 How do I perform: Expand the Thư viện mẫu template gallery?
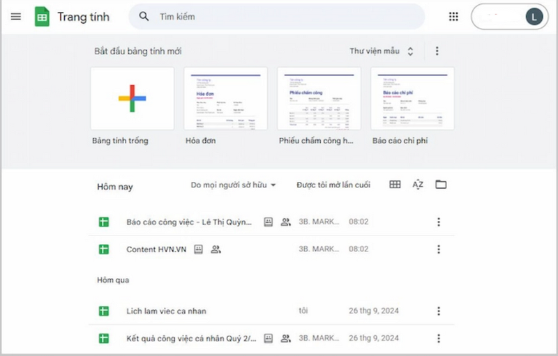(x=382, y=51)
